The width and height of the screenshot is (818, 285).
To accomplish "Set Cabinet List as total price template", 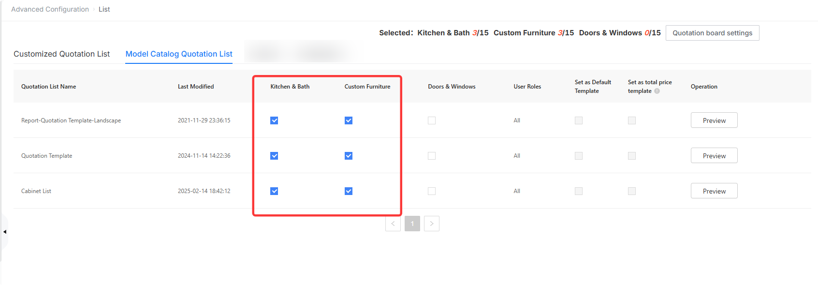I will [x=632, y=191].
